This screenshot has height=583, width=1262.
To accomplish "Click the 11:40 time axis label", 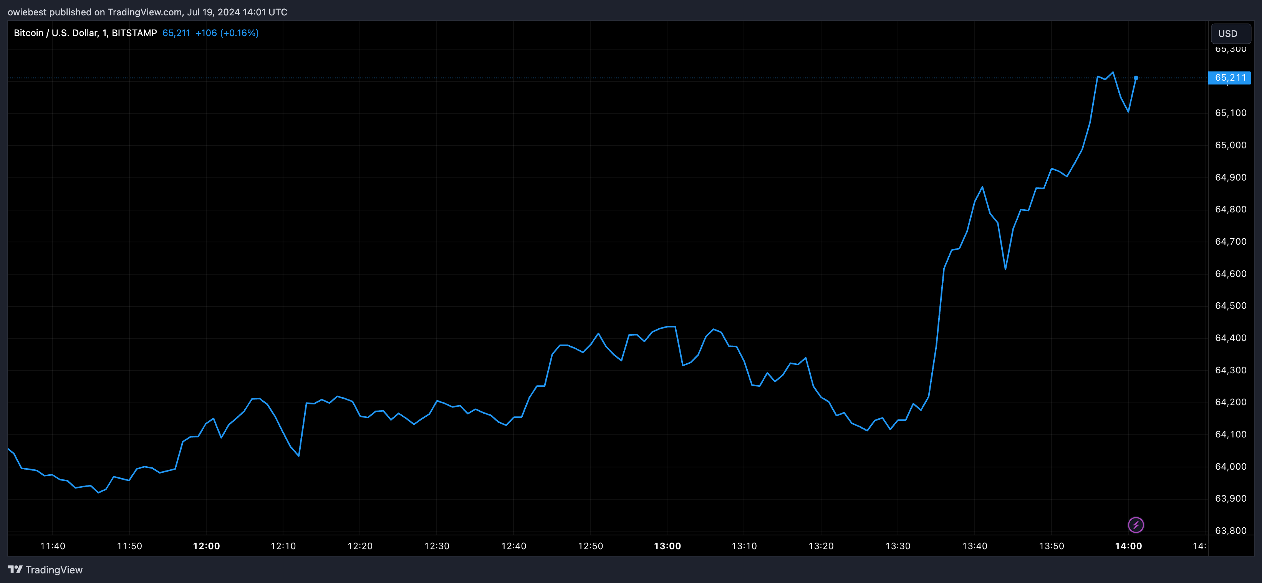I will [52, 546].
